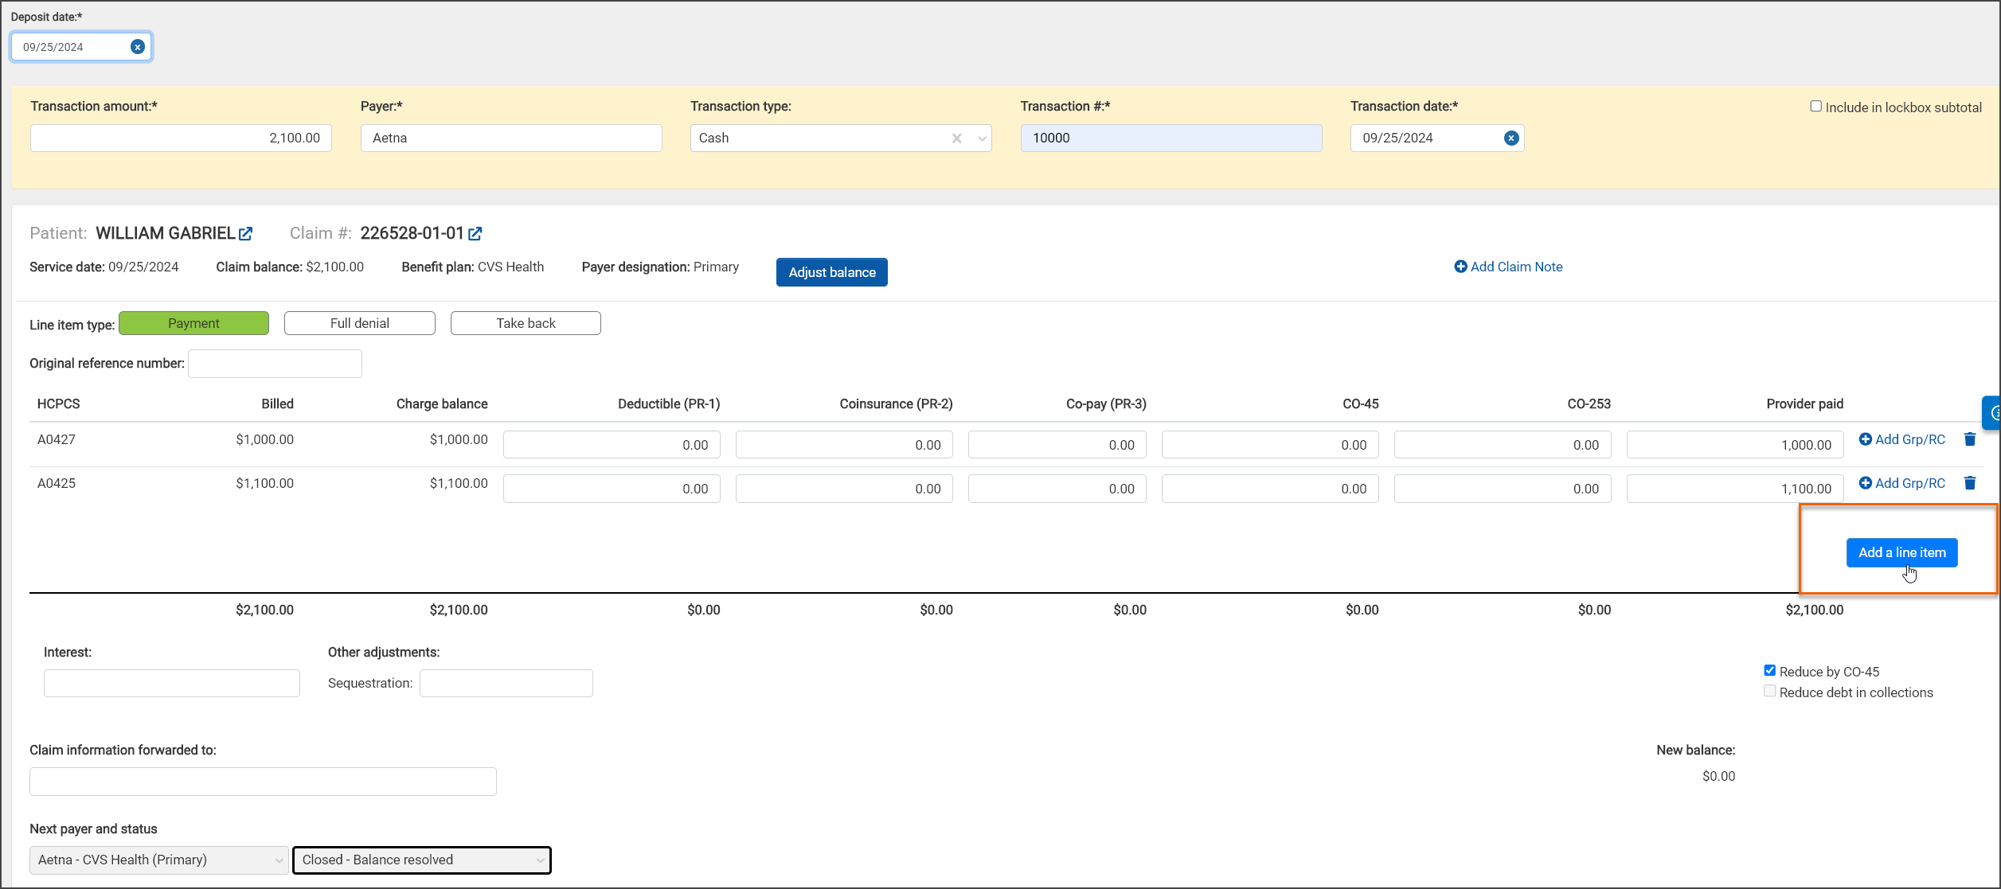Image resolution: width=2001 pixels, height=889 pixels.
Task: Click the Original reference number field
Action: coord(275,364)
